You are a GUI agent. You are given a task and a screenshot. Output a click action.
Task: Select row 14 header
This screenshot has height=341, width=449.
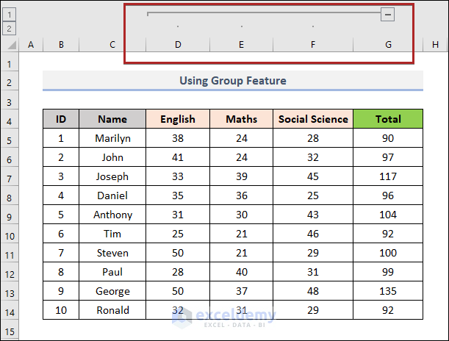[10, 310]
